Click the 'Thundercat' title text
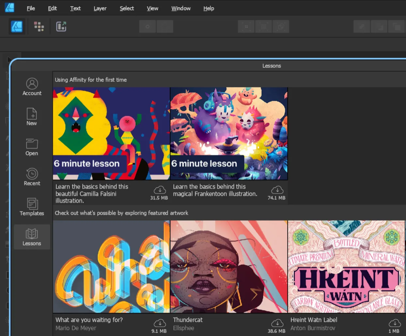Viewport: 406px width, 336px height. pos(188,320)
